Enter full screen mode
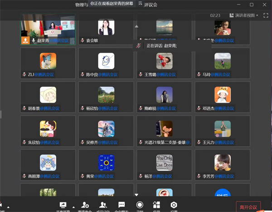 pos(266,15)
